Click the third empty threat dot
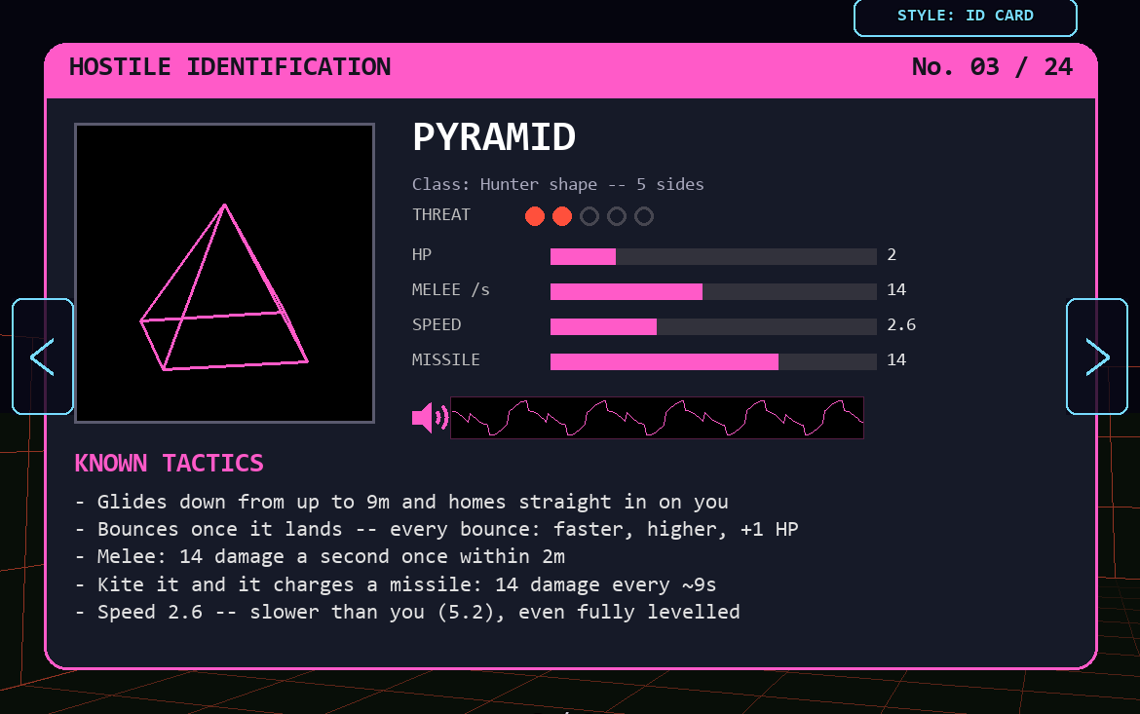This screenshot has width=1140, height=714. (x=589, y=216)
